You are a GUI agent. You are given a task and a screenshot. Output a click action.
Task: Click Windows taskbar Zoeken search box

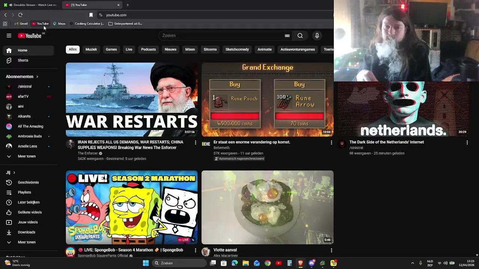[179, 263]
